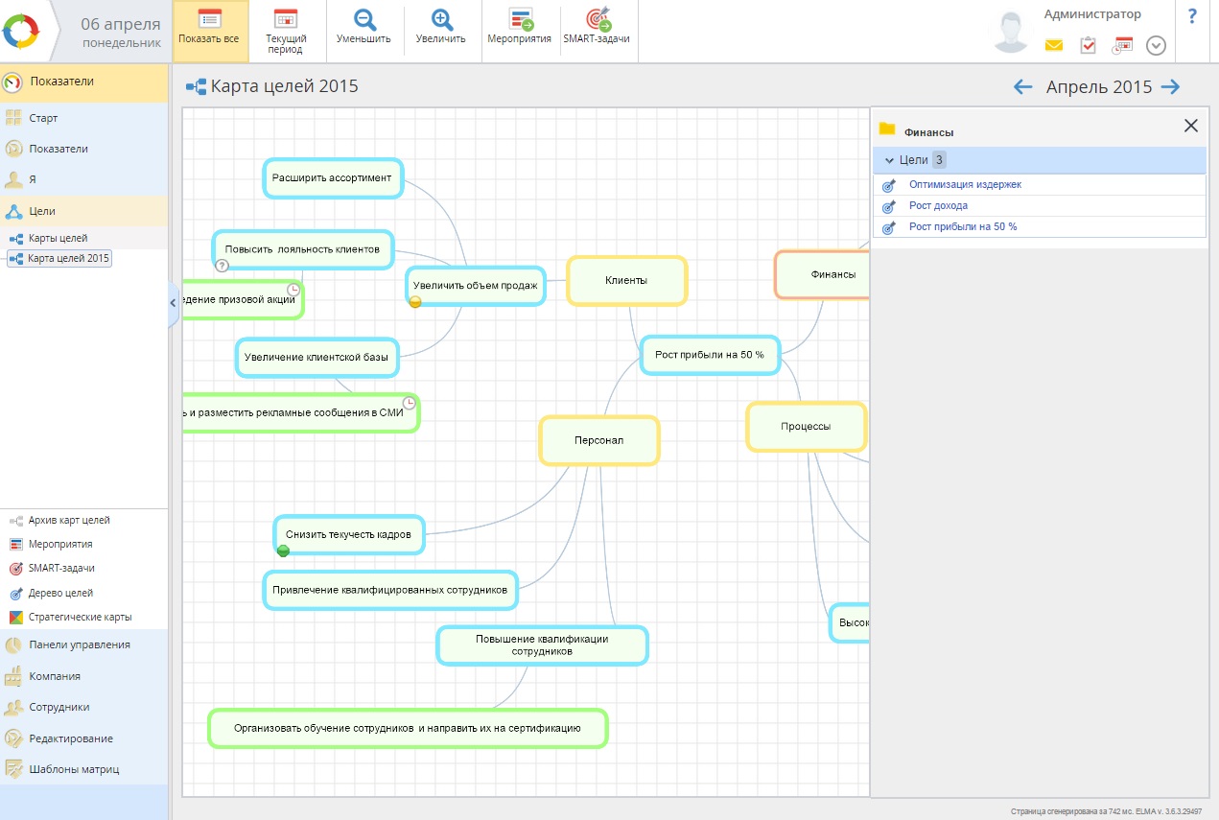The width and height of the screenshot is (1219, 820).
Task: Open the calendar icon near Администратор
Action: coord(1122,45)
